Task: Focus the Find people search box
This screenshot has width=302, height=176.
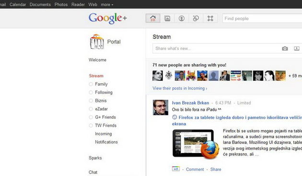Action: [x=262, y=19]
